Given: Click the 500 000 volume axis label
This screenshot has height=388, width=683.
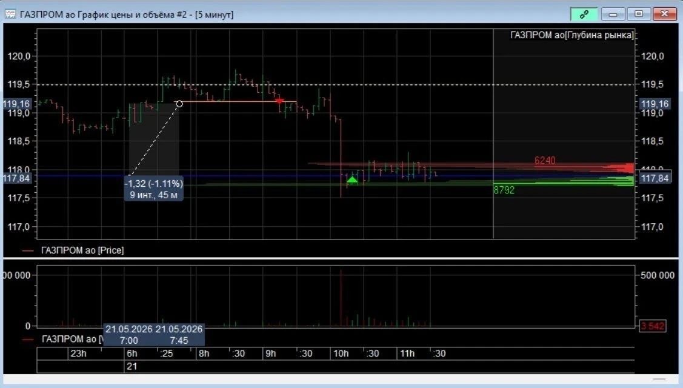Looking at the screenshot, I should click(x=658, y=275).
